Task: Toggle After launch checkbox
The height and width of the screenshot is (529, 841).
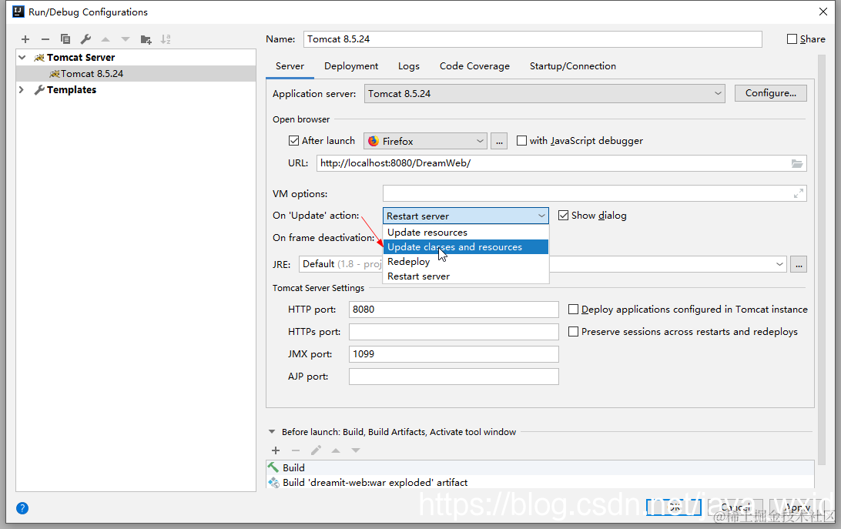Action: coord(293,141)
